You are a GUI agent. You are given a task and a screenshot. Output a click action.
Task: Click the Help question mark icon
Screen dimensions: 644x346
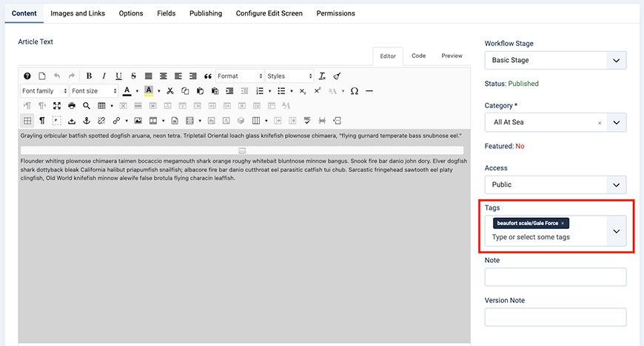click(27, 76)
